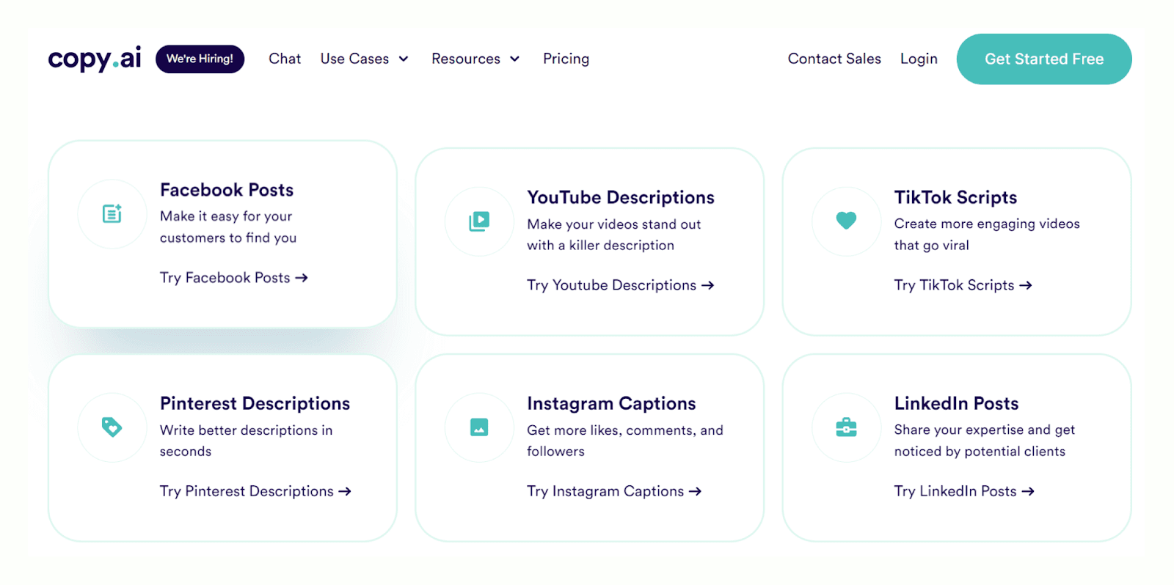Follow the Try Youtube Descriptions link

point(621,285)
